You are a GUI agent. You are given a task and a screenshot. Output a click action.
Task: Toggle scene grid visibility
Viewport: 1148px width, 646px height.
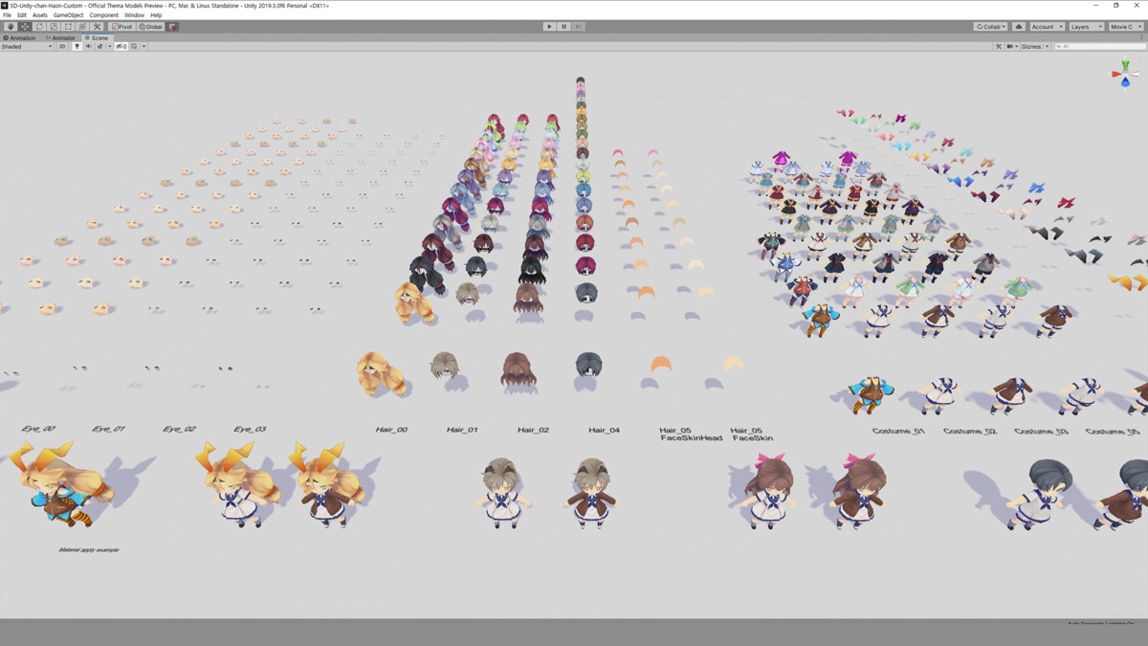click(x=134, y=46)
